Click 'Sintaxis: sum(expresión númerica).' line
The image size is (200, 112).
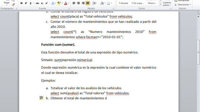coord(67,60)
